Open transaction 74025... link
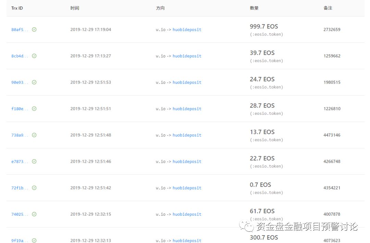The image size is (370, 243). pyautogui.click(x=20, y=214)
